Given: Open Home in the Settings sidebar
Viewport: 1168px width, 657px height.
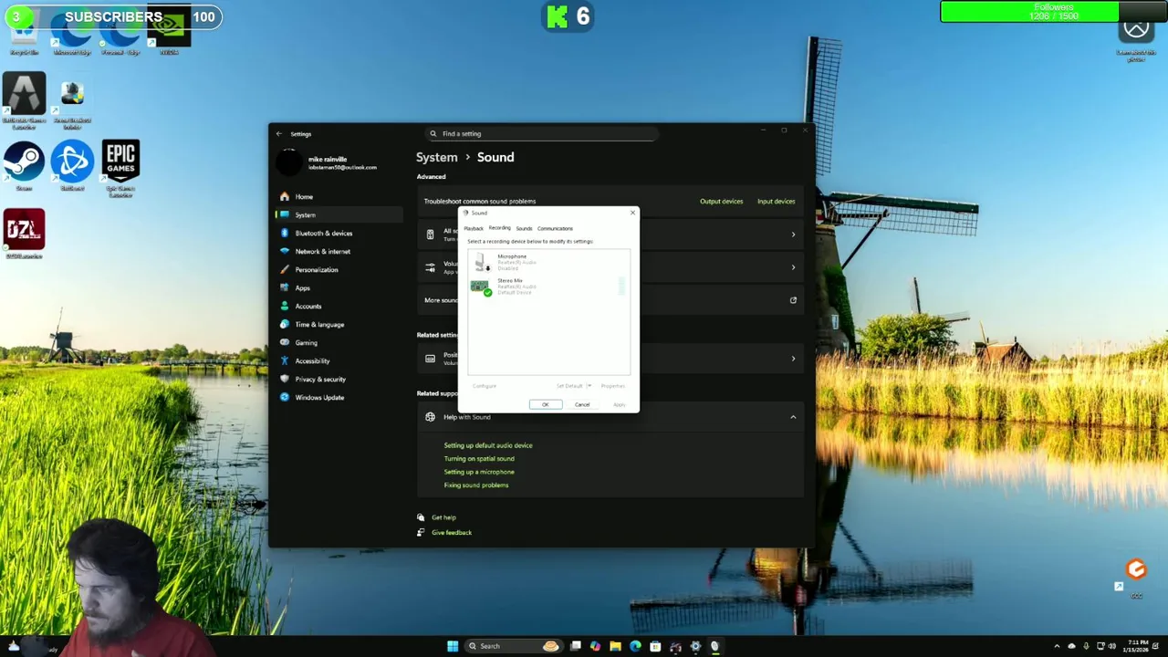Looking at the screenshot, I should [338, 197].
